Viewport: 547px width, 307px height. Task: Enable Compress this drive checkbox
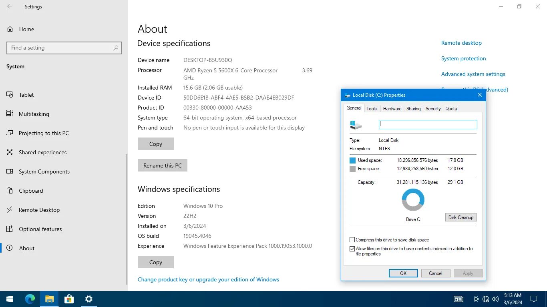tap(352, 240)
